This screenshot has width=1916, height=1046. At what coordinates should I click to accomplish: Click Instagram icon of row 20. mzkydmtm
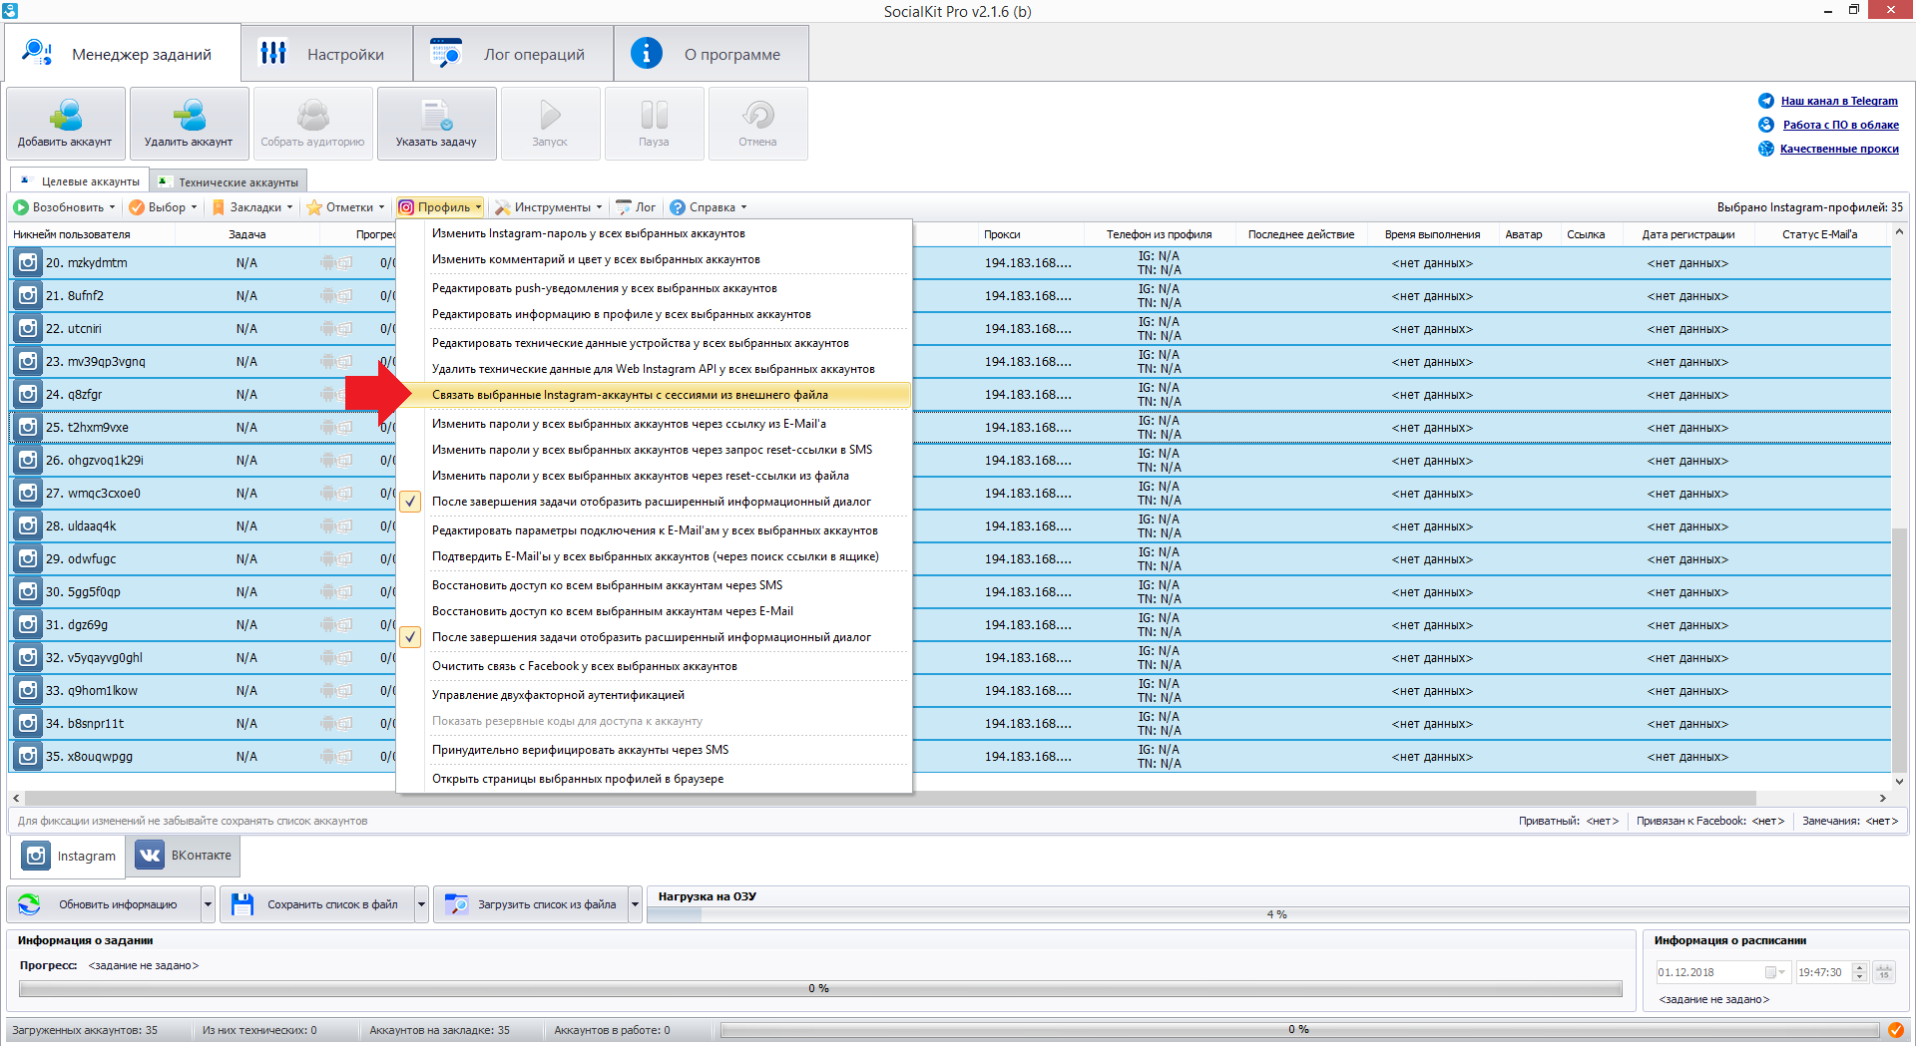[x=28, y=263]
